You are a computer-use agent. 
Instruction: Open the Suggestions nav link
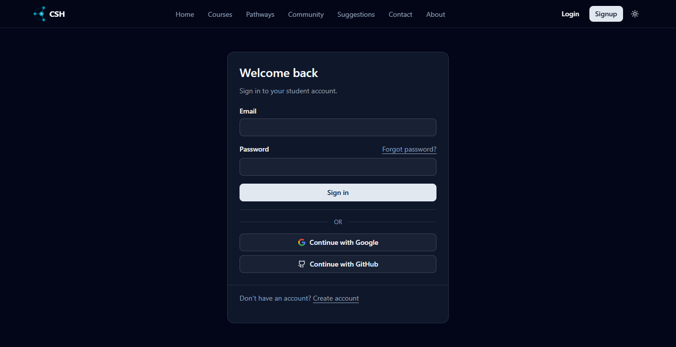click(x=356, y=14)
